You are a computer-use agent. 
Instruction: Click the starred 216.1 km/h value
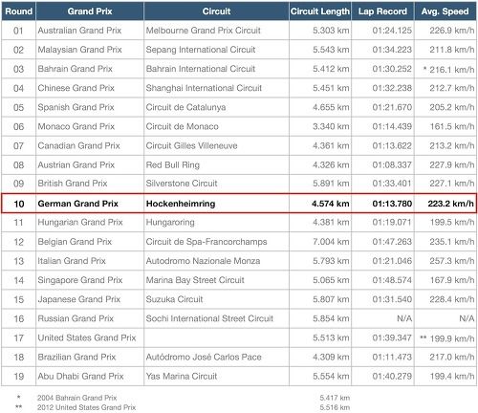(x=448, y=69)
